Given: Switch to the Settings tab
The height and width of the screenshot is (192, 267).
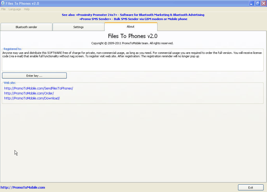Looking at the screenshot, I should (x=78, y=27).
